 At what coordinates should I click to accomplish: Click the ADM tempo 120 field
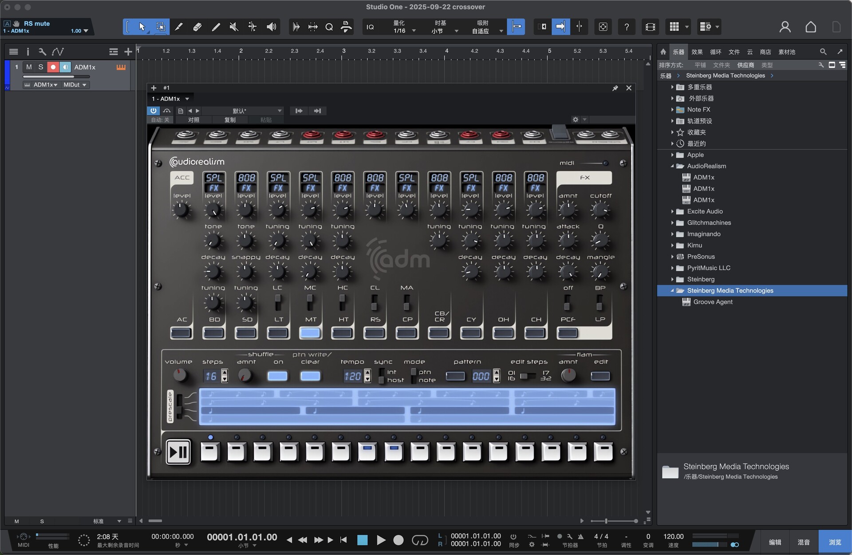pyautogui.click(x=353, y=376)
